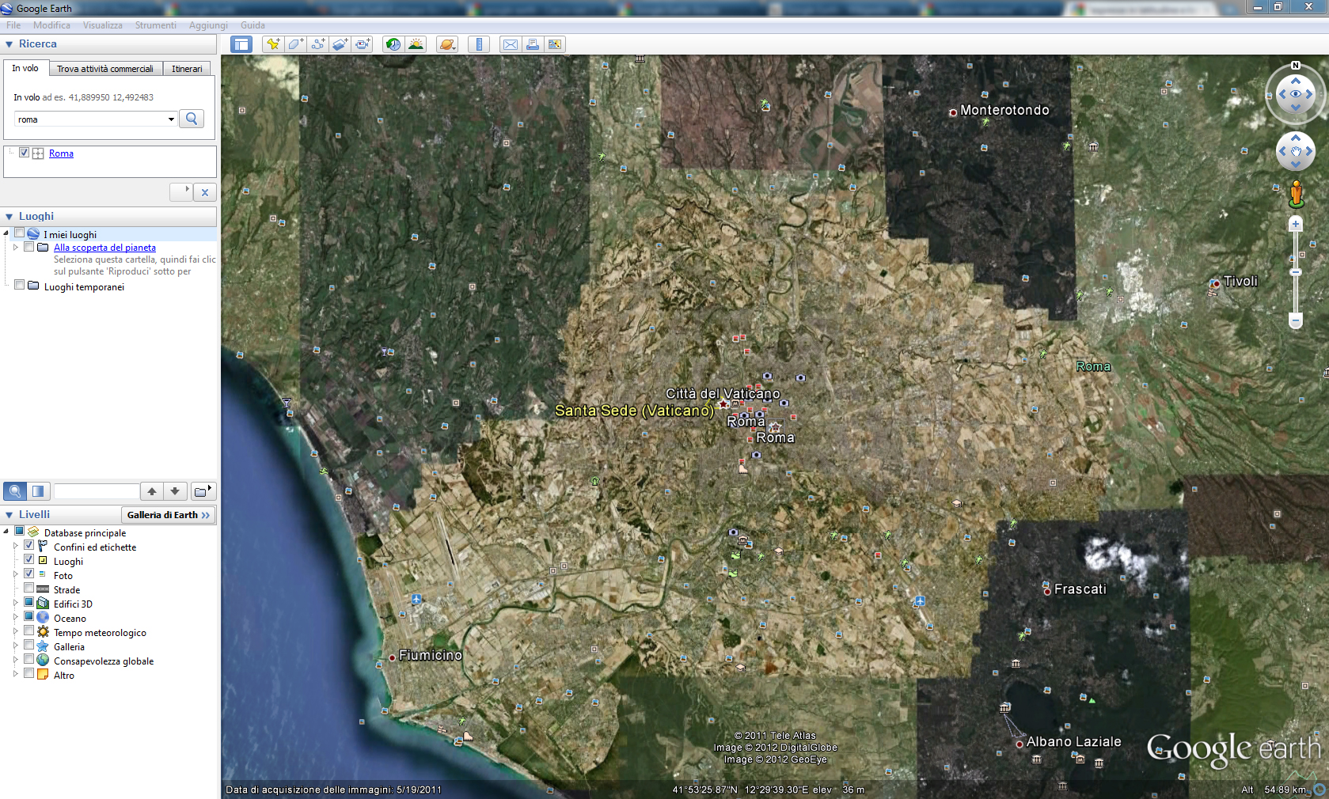Enable the Tempo meteorologico layer
The image size is (1329, 799).
(29, 630)
